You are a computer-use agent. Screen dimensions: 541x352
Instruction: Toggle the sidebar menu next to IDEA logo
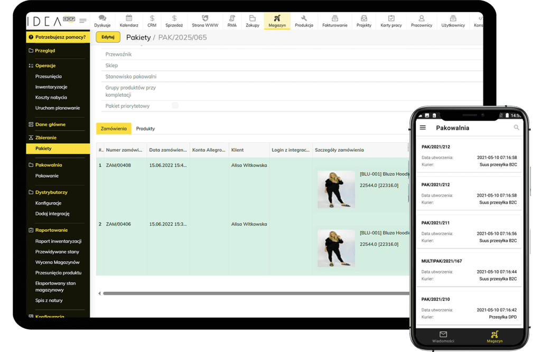(83, 21)
